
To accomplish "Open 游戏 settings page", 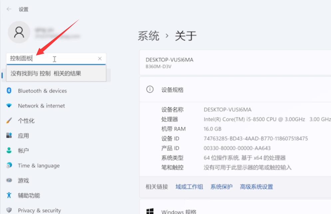I will click(x=23, y=180).
